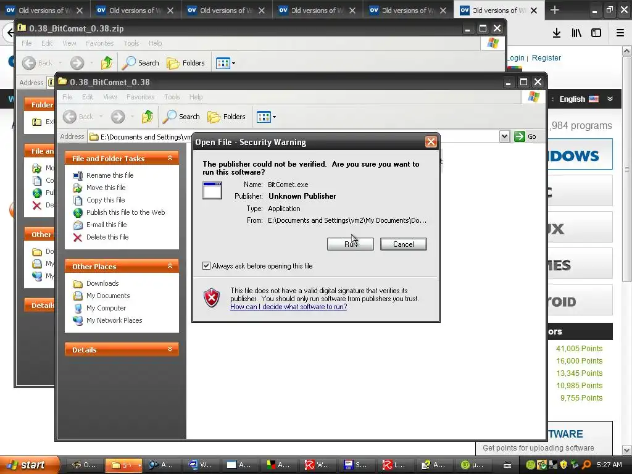Image resolution: width=632 pixels, height=474 pixels.
Task: Collapse the File and Folder Tasks panel
Action: (x=170, y=158)
